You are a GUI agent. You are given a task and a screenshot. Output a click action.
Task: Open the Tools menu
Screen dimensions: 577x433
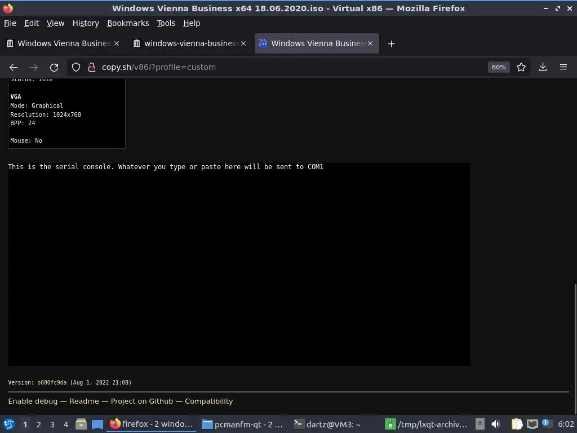166,23
